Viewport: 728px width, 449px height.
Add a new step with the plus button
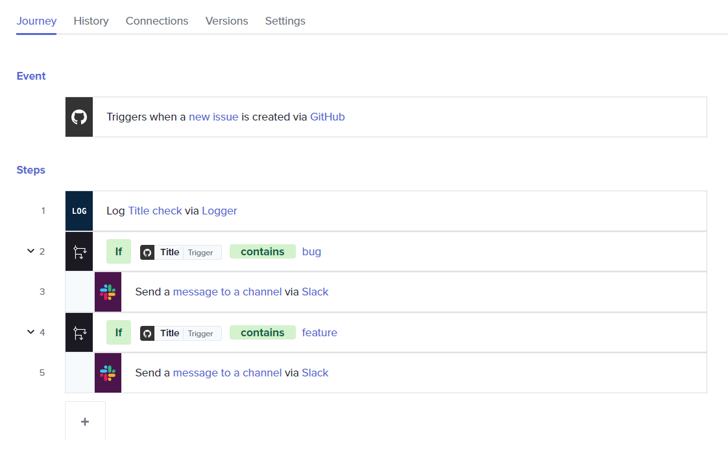85,422
